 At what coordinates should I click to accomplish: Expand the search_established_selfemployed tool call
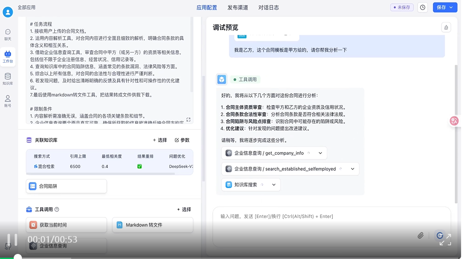352,169
